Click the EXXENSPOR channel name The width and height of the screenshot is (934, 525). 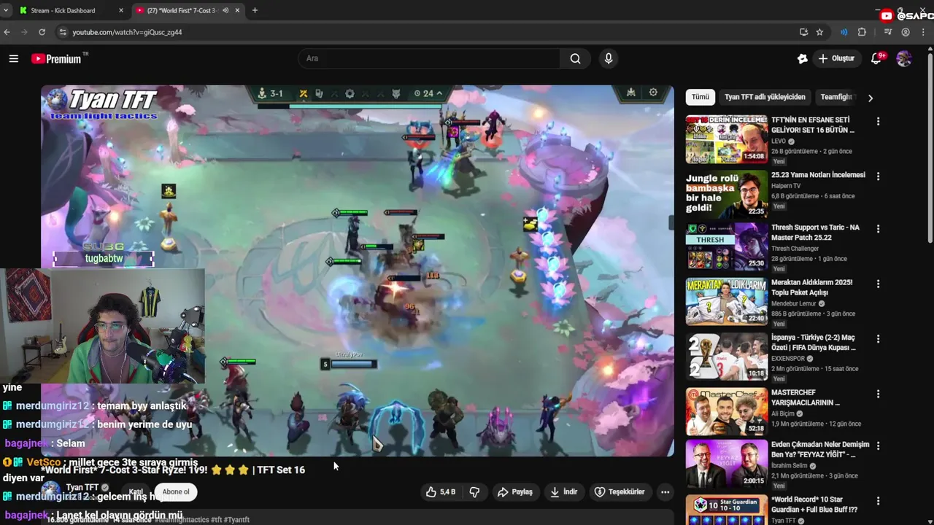coord(789,359)
